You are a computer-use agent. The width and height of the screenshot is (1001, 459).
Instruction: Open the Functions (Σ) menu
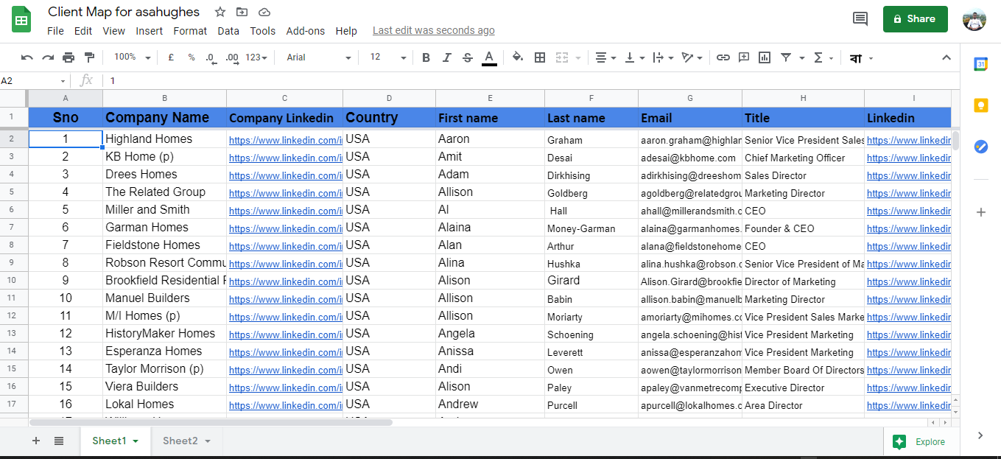point(820,57)
